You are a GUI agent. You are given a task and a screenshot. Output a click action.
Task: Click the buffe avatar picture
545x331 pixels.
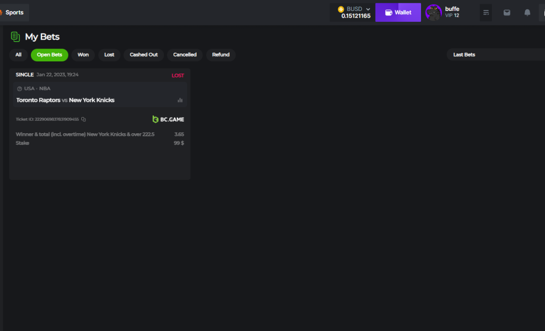433,13
